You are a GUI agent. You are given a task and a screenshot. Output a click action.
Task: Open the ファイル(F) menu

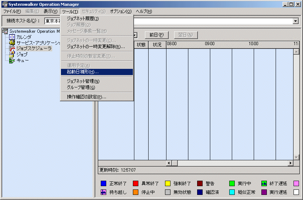tap(12, 11)
